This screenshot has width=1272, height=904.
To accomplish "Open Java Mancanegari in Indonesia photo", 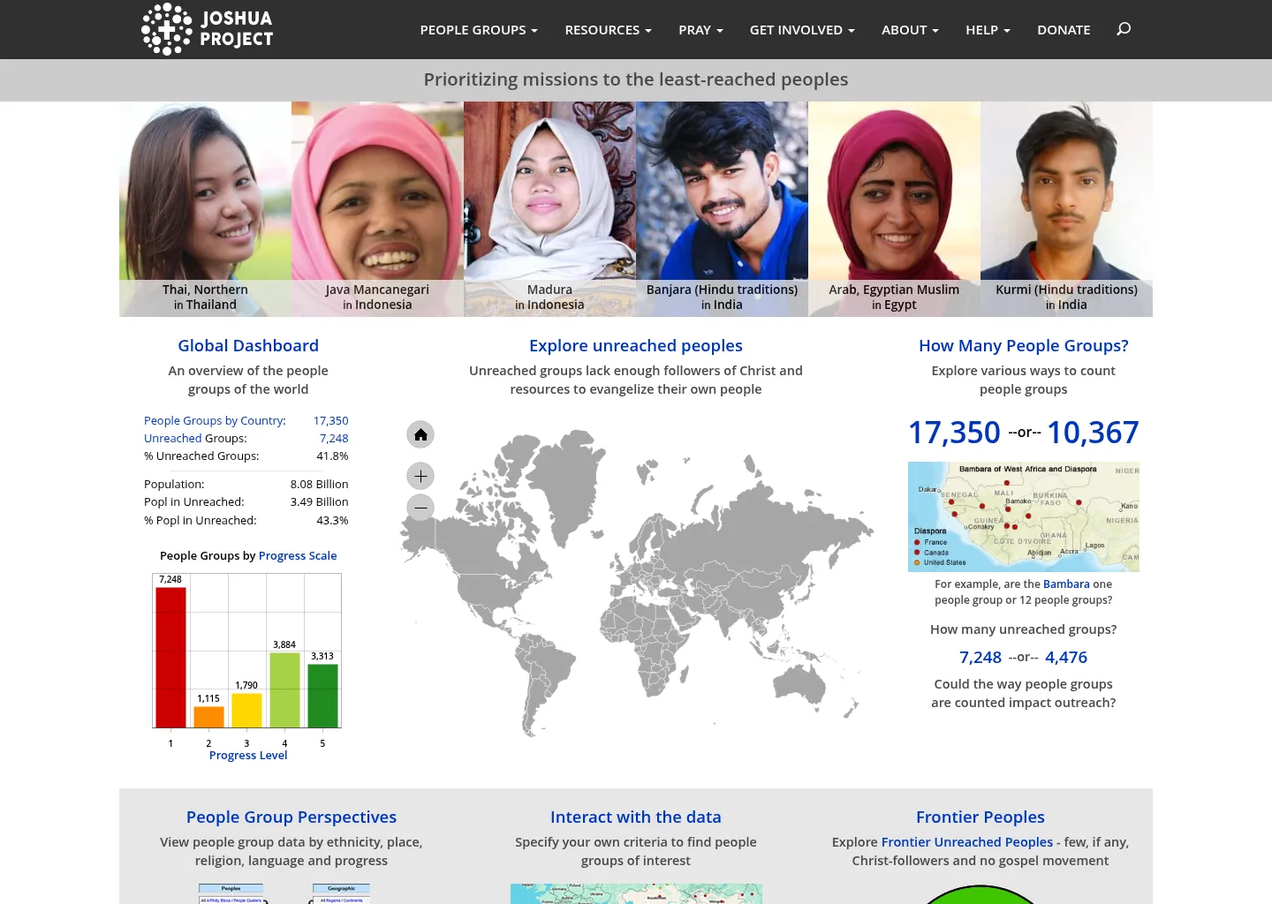I will pos(377,209).
